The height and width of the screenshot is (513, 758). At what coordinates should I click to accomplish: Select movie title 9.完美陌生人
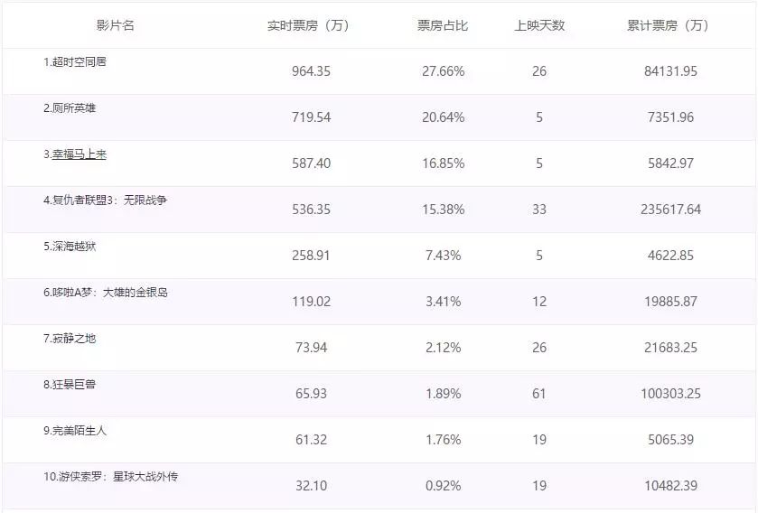pyautogui.click(x=75, y=431)
